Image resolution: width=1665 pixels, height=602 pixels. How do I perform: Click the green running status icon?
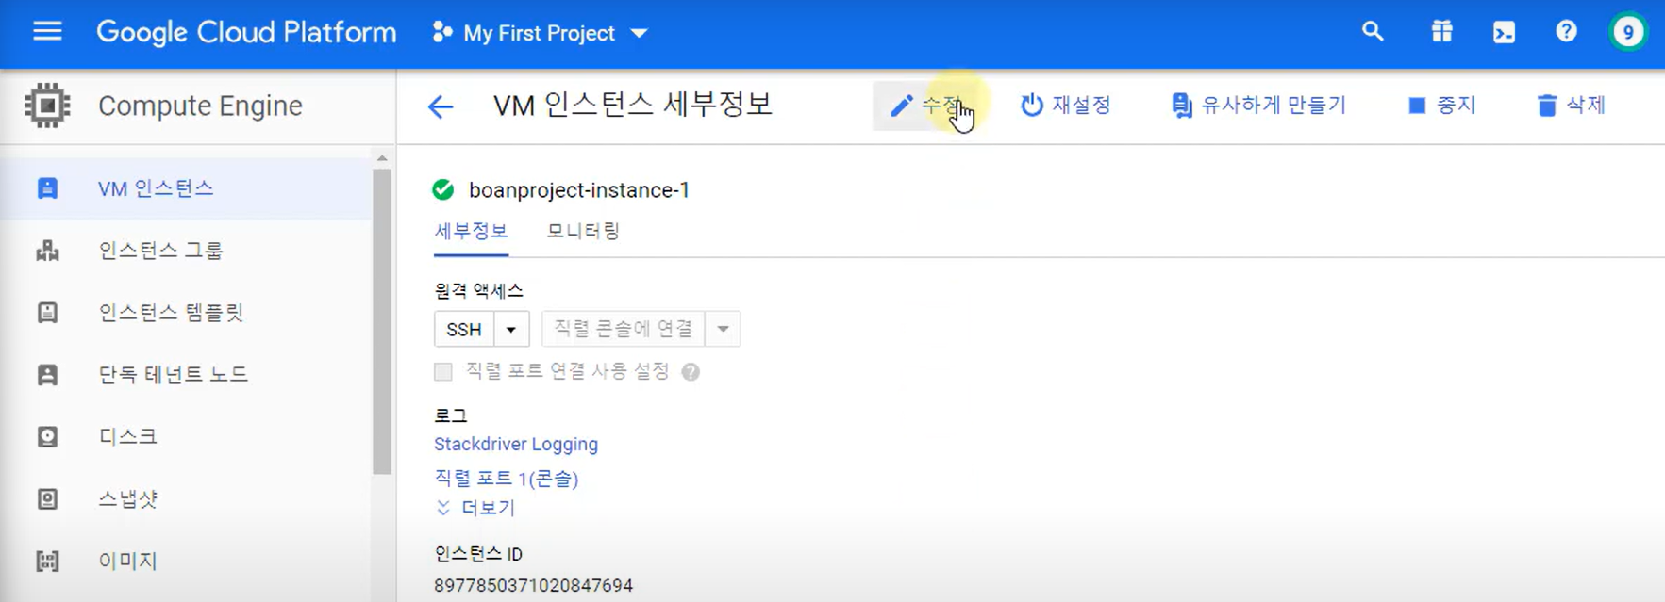[443, 190]
